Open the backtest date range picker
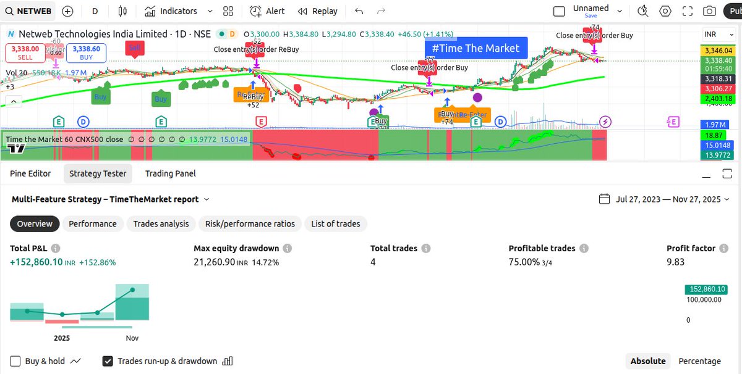 point(673,199)
